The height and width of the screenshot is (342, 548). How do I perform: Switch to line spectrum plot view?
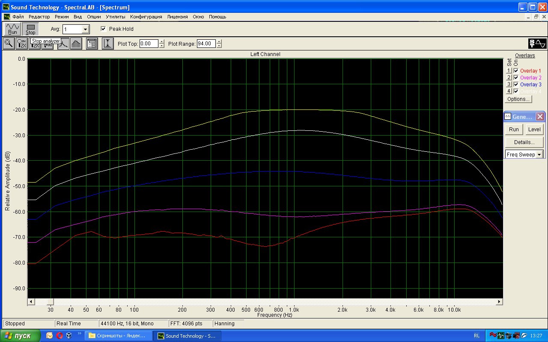63,44
